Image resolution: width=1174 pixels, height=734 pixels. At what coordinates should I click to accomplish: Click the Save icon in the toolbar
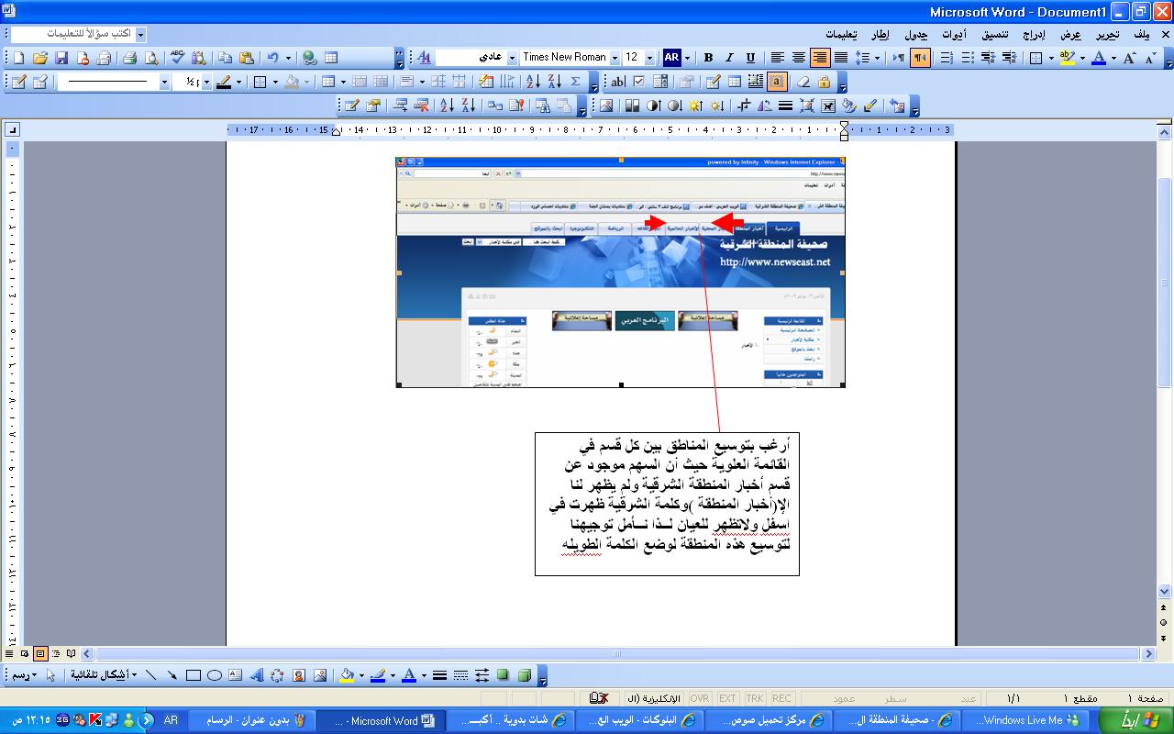(61, 58)
